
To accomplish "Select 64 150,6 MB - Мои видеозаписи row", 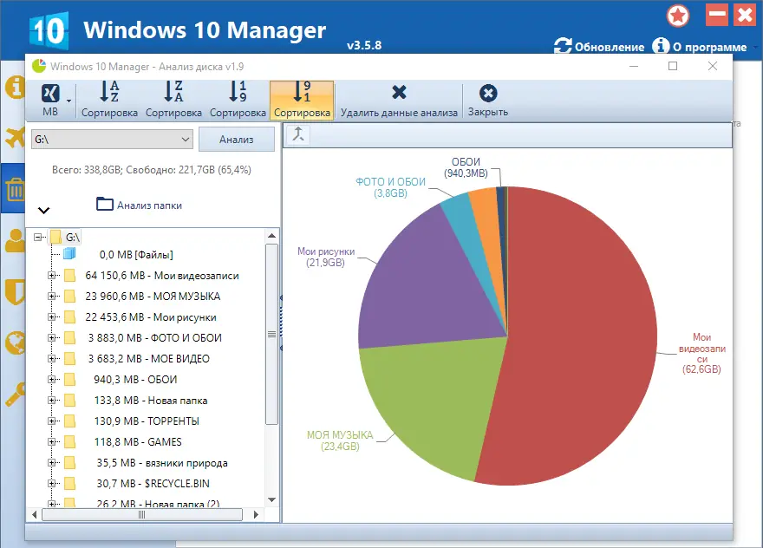I will 161,276.
